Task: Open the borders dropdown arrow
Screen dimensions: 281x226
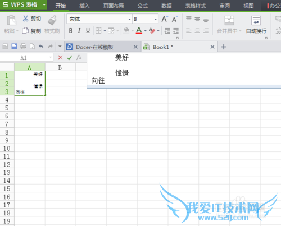Action: [x=105, y=31]
